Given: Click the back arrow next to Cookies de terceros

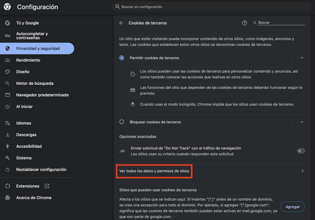Looking at the screenshot, I should [121, 23].
